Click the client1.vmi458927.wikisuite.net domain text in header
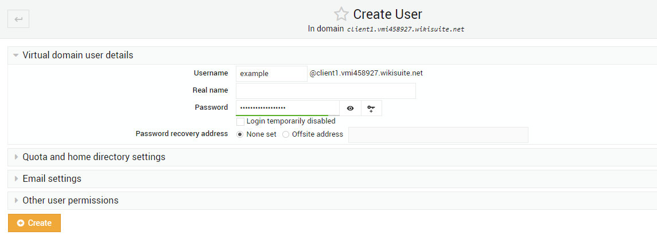The width and height of the screenshot is (657, 239). [x=406, y=30]
